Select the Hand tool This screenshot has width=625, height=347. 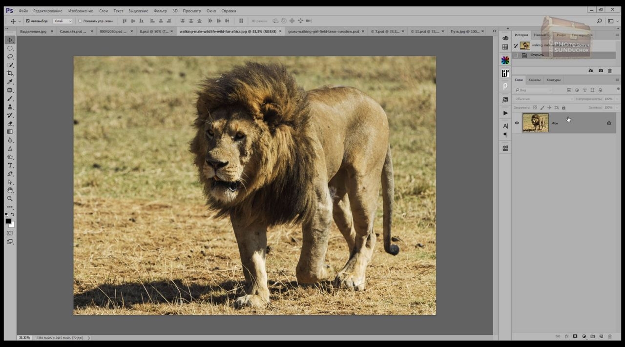(10, 190)
